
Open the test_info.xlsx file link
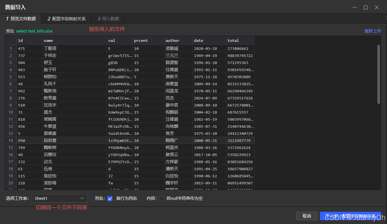38,30
